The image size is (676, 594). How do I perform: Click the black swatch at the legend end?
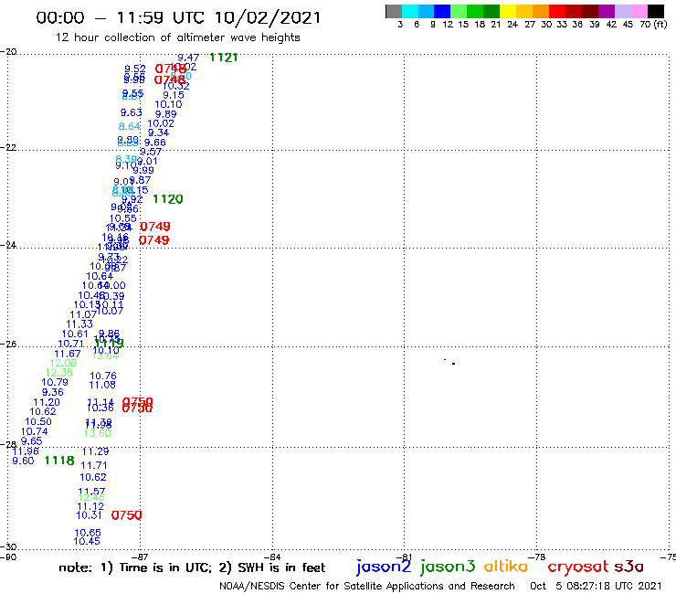[655, 11]
